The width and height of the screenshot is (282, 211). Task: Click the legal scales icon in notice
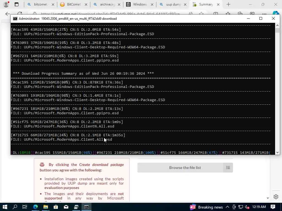pyautogui.click(x=42, y=165)
